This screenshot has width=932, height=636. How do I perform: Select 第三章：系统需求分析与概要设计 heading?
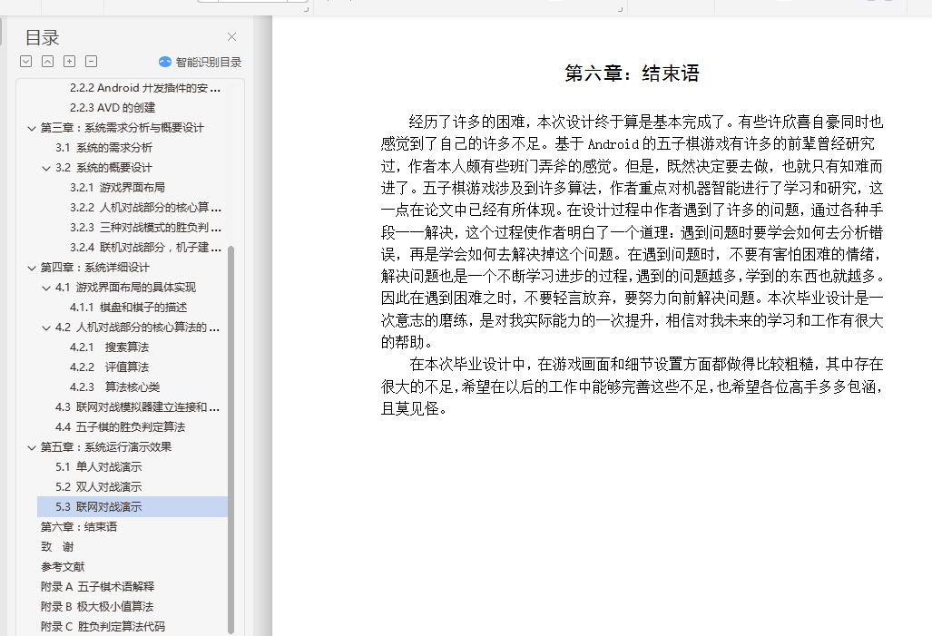coord(122,128)
